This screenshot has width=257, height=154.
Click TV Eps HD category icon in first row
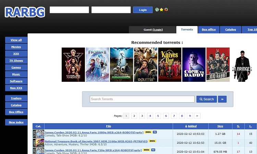38,134
